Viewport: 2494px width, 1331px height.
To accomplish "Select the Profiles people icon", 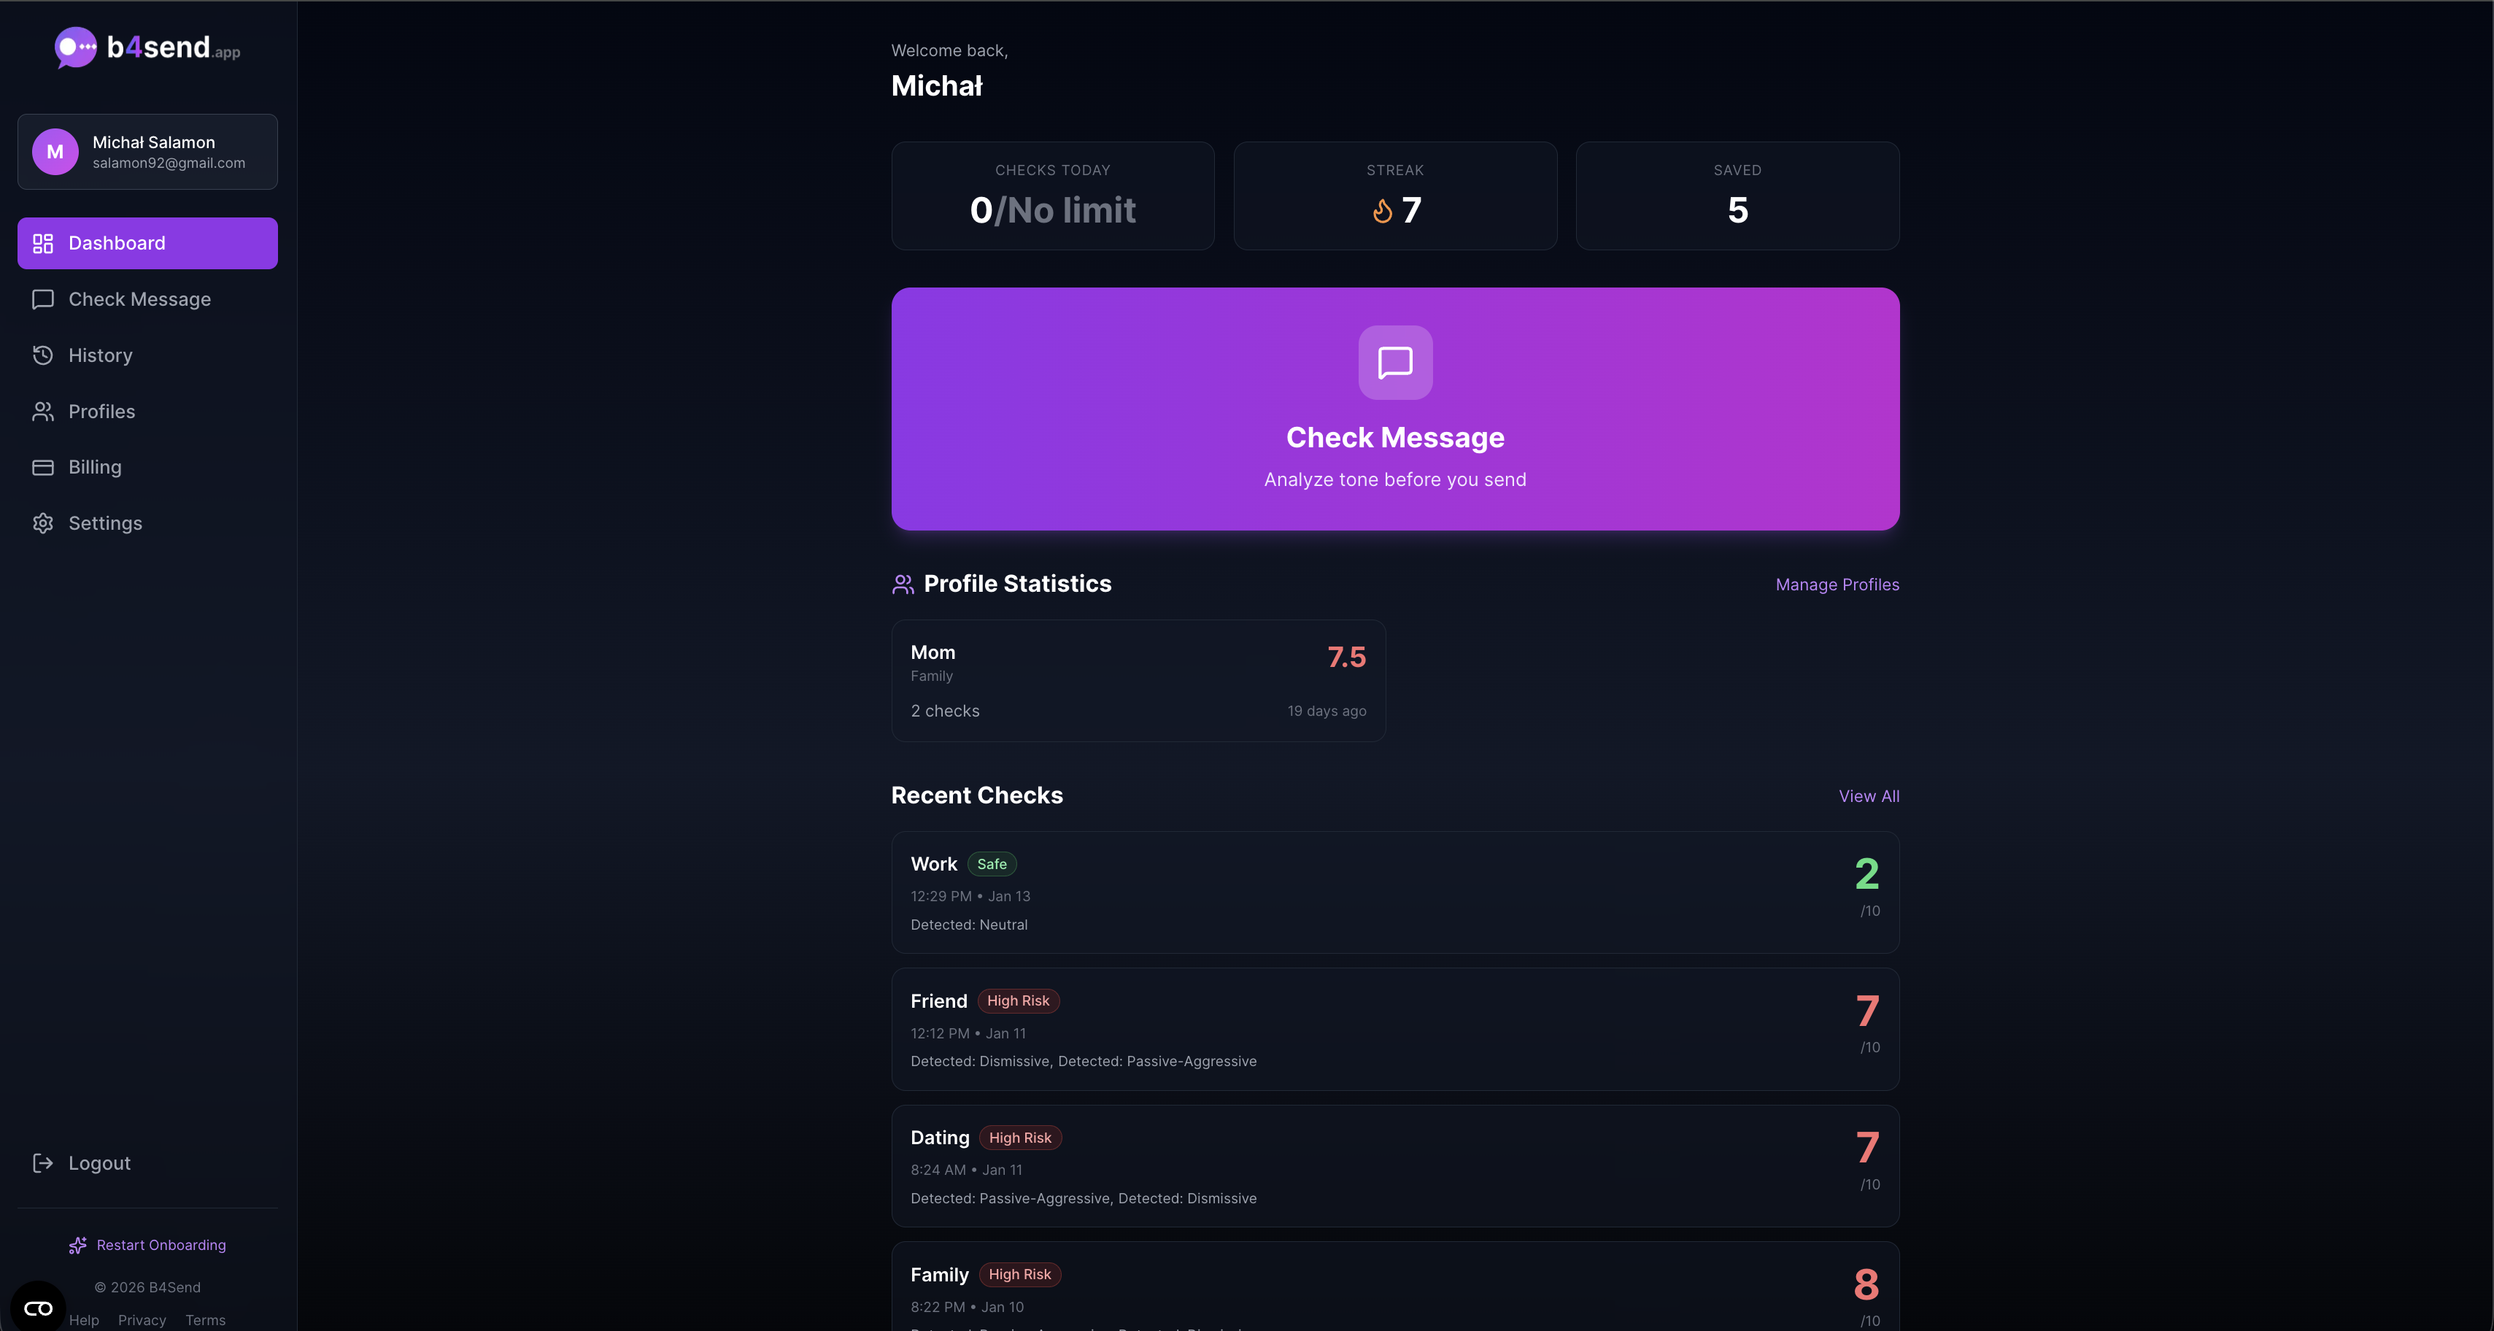I will 42,410.
